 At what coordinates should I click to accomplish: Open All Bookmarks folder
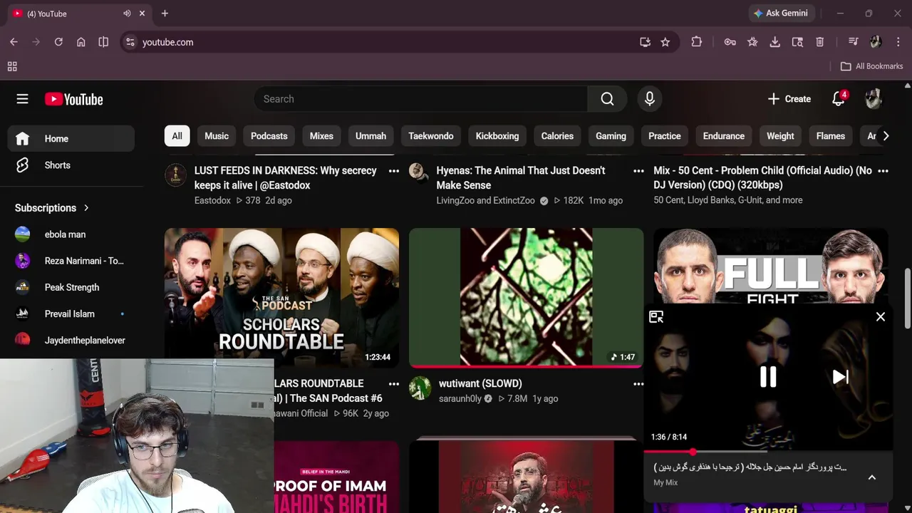pyautogui.click(x=871, y=66)
